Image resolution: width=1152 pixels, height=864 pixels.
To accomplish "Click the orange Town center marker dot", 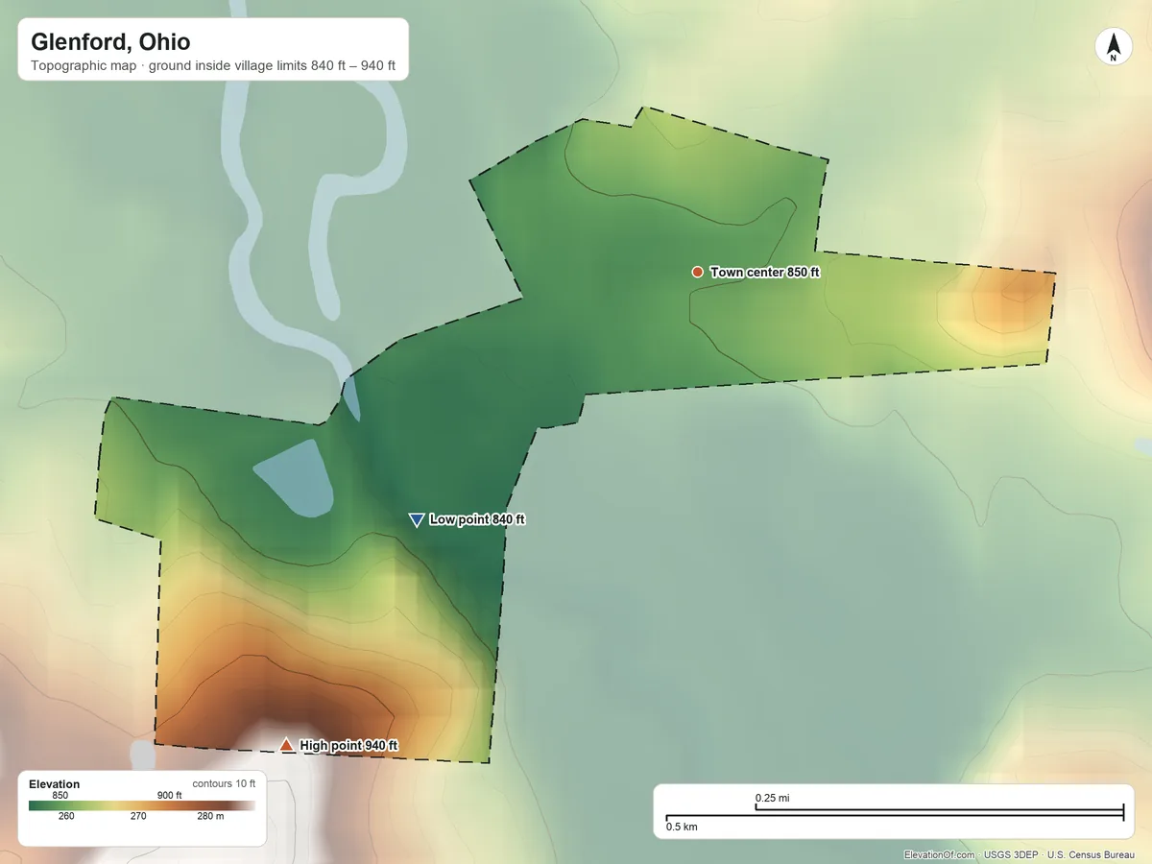I will click(x=698, y=272).
